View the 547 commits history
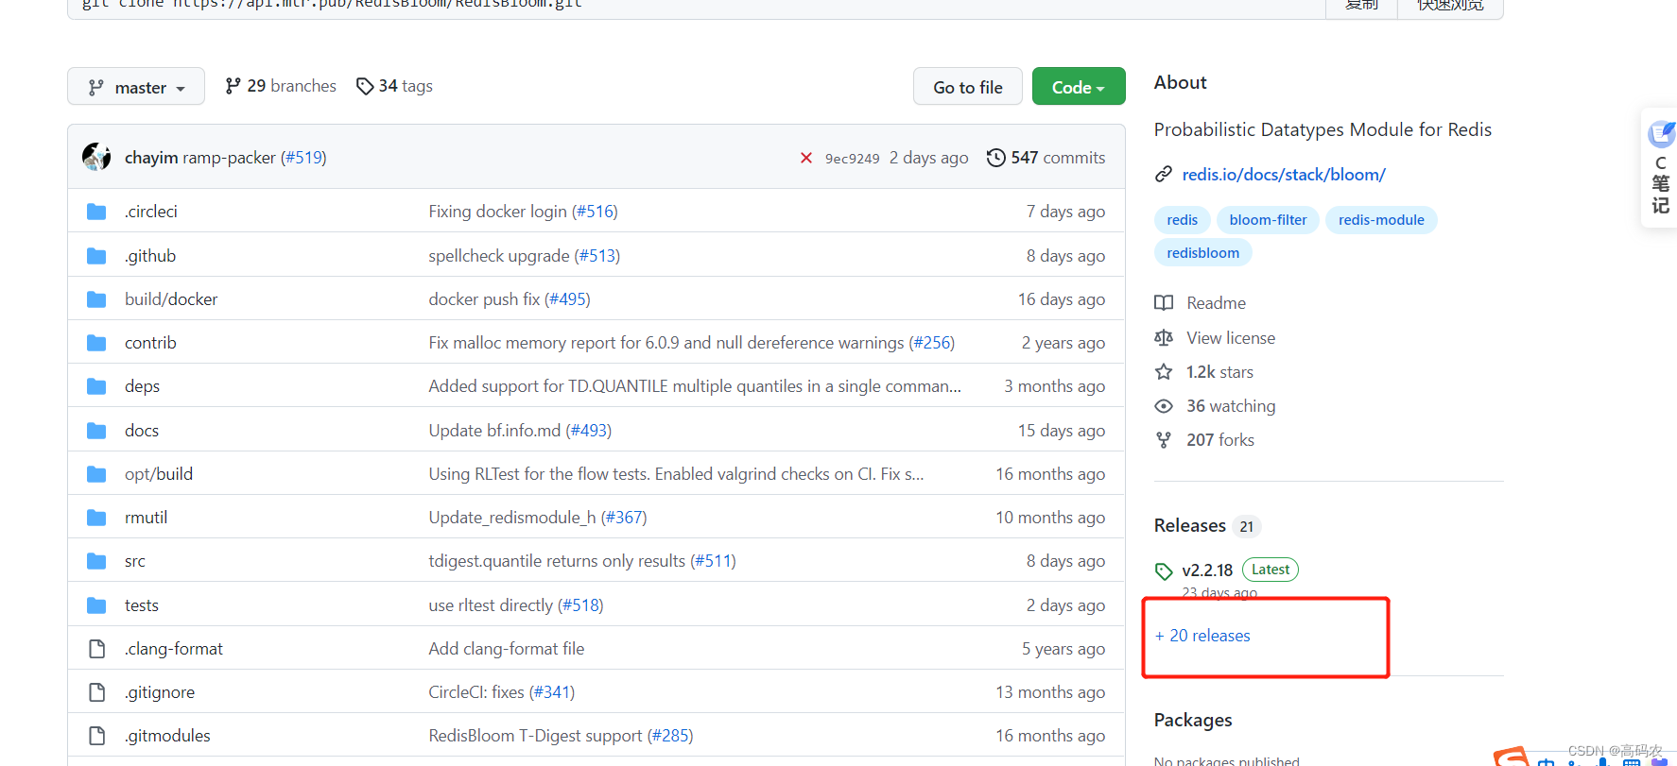Viewport: 1677px width, 766px height. (x=1058, y=158)
